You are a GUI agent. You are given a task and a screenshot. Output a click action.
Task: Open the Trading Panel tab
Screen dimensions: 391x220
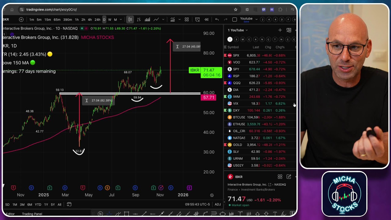(x=32, y=214)
